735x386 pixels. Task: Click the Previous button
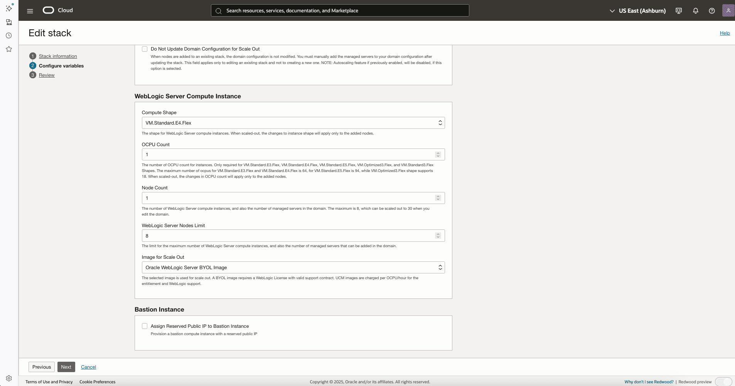point(42,367)
